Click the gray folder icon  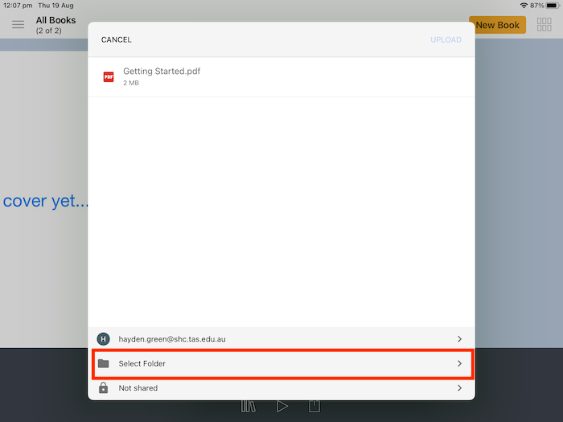[x=103, y=363]
